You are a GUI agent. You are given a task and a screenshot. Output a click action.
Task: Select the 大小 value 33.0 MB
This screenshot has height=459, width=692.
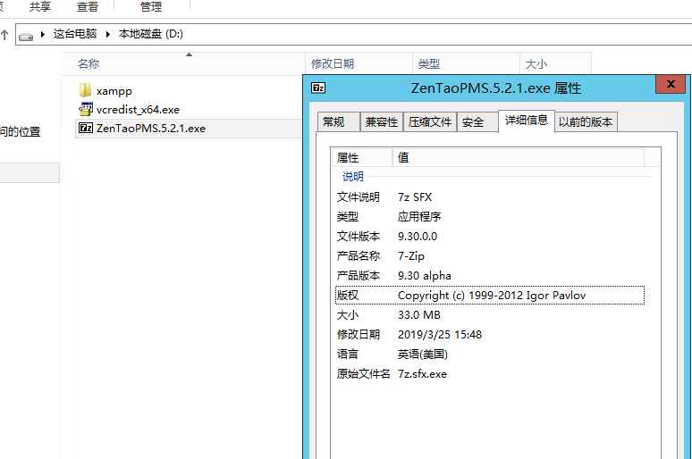[x=419, y=315]
